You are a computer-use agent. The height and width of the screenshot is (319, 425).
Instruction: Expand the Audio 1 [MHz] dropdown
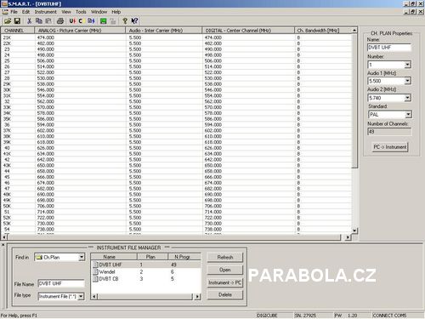tap(407, 81)
